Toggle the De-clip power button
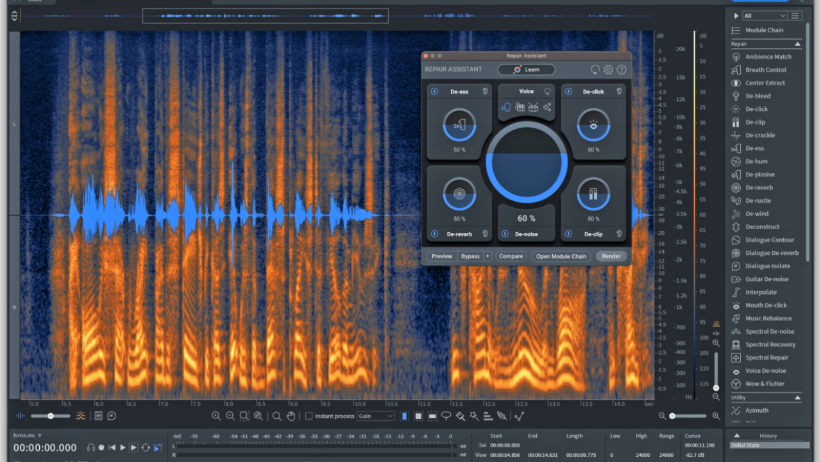Image resolution: width=821 pixels, height=462 pixels. (x=568, y=234)
